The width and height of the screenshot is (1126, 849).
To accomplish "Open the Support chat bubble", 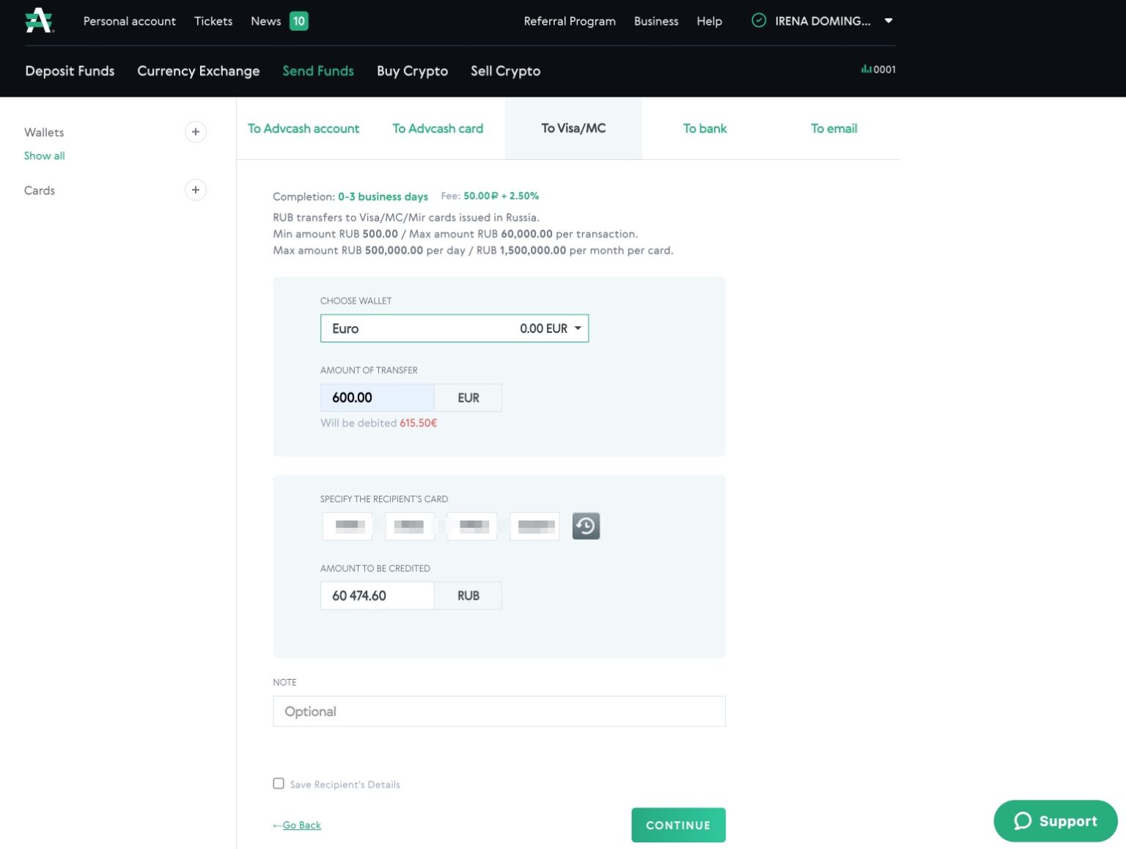I will 1055,821.
